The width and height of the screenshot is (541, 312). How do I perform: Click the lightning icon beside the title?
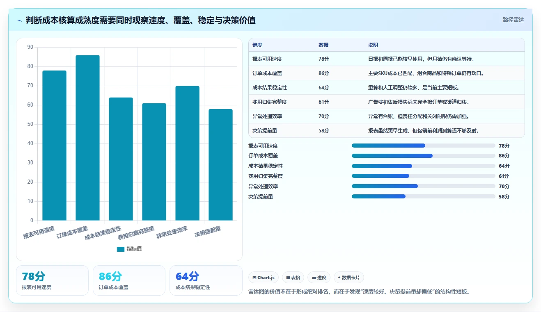19,20
